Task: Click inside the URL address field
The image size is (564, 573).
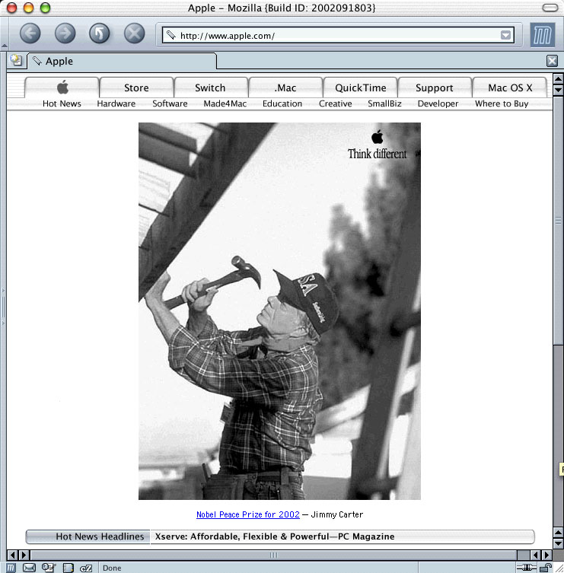Action: click(338, 35)
